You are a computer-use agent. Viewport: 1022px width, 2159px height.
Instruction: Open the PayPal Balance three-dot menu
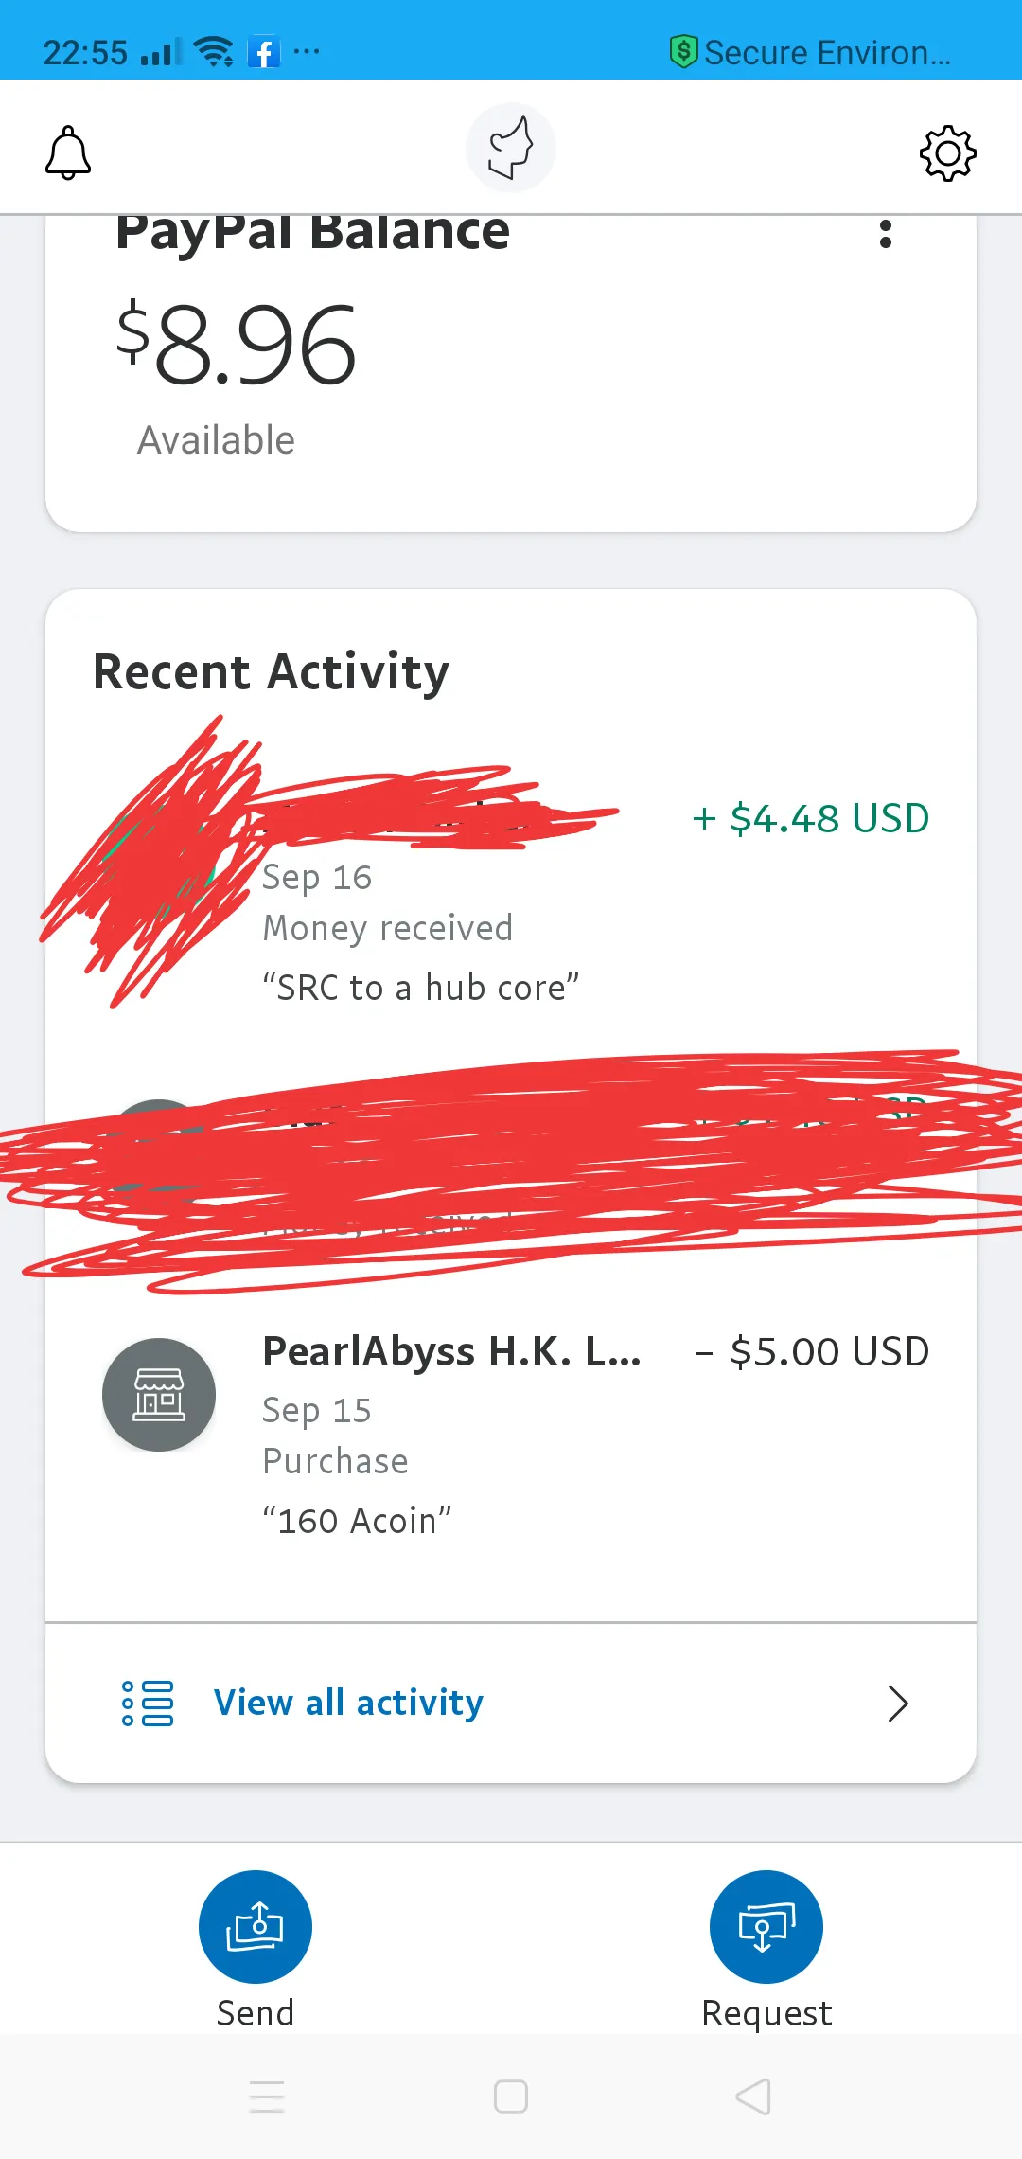(x=886, y=234)
